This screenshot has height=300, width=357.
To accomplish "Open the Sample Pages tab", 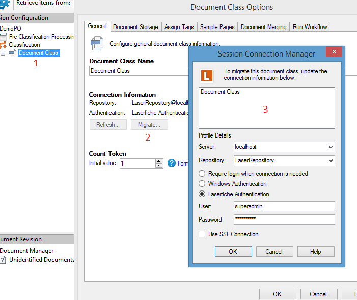I will coord(217,27).
